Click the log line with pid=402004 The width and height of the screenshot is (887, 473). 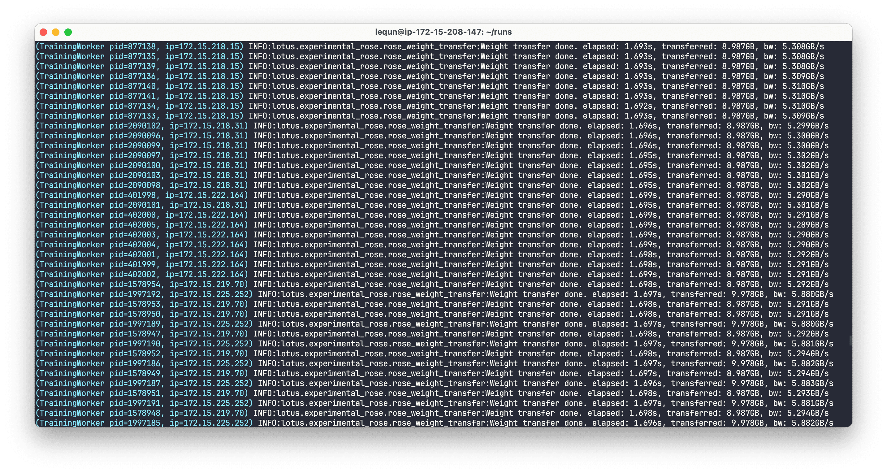coord(432,245)
